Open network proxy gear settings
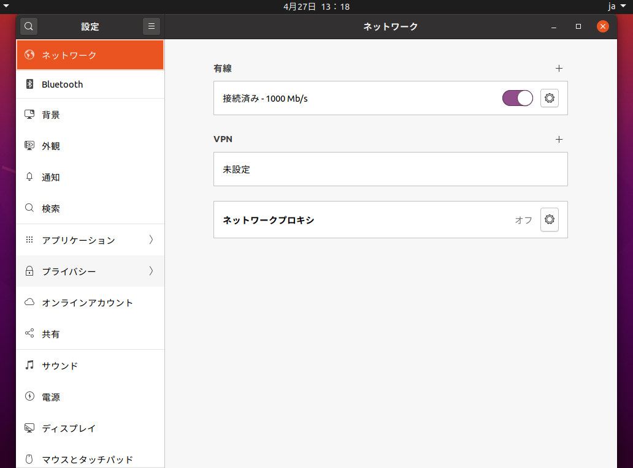The width and height of the screenshot is (633, 468). pyautogui.click(x=550, y=220)
